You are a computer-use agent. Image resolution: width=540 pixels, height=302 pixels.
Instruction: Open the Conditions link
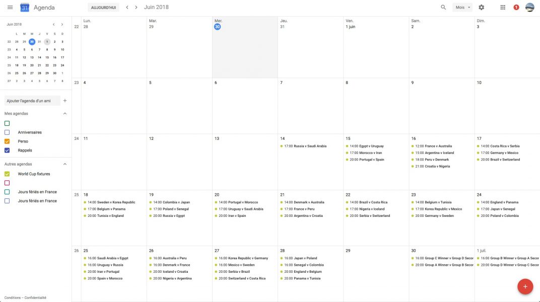click(x=13, y=298)
